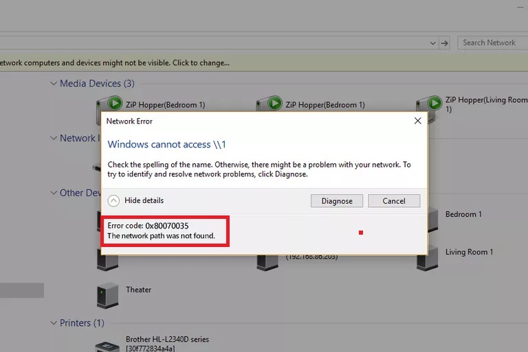The width and height of the screenshot is (528, 352).
Task: Select the Bedroom 1 device label
Action: (x=463, y=214)
